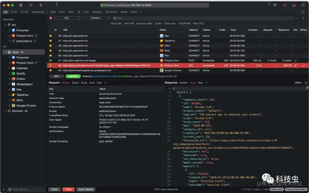The image size is (309, 193).
Task: Switch to the Request Query tab
Action: 75,83
